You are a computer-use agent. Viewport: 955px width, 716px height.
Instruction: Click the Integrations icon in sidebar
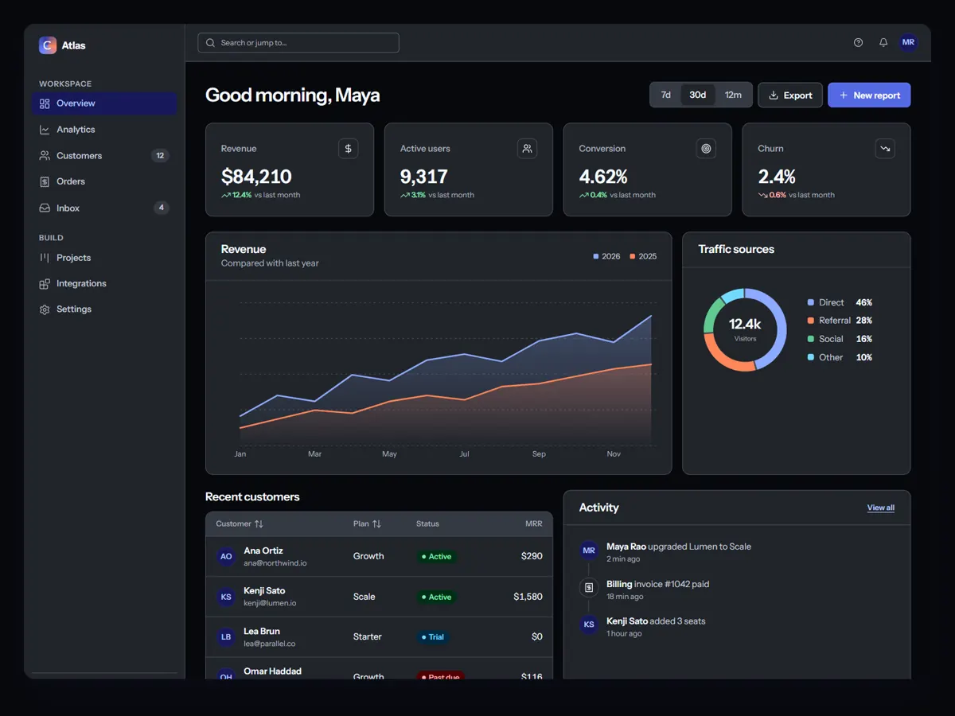45,283
